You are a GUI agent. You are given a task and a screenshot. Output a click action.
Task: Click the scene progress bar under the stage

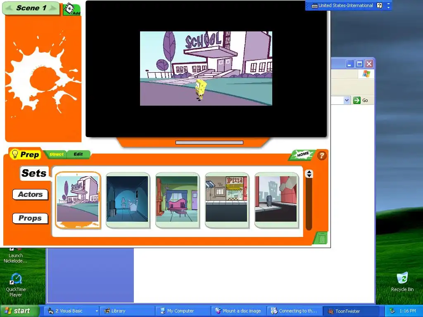click(209, 142)
